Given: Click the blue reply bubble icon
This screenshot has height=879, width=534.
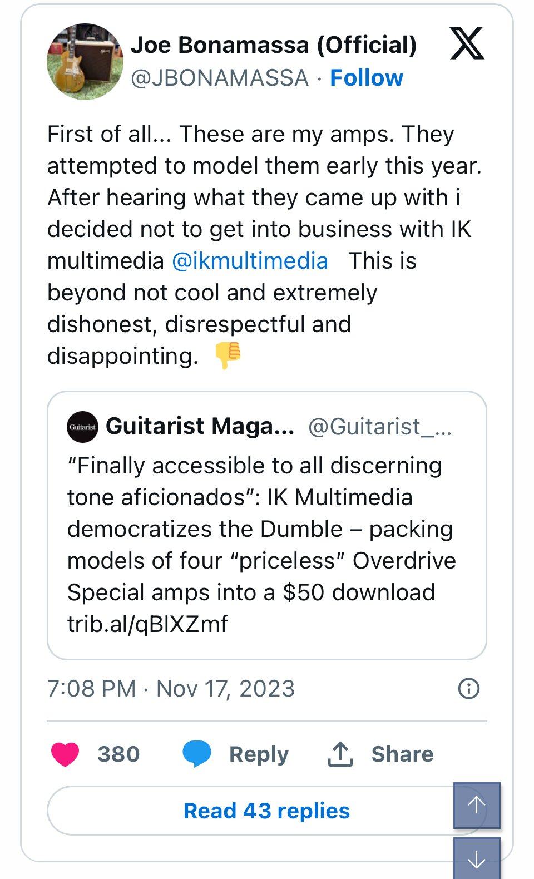Looking at the screenshot, I should tap(197, 754).
